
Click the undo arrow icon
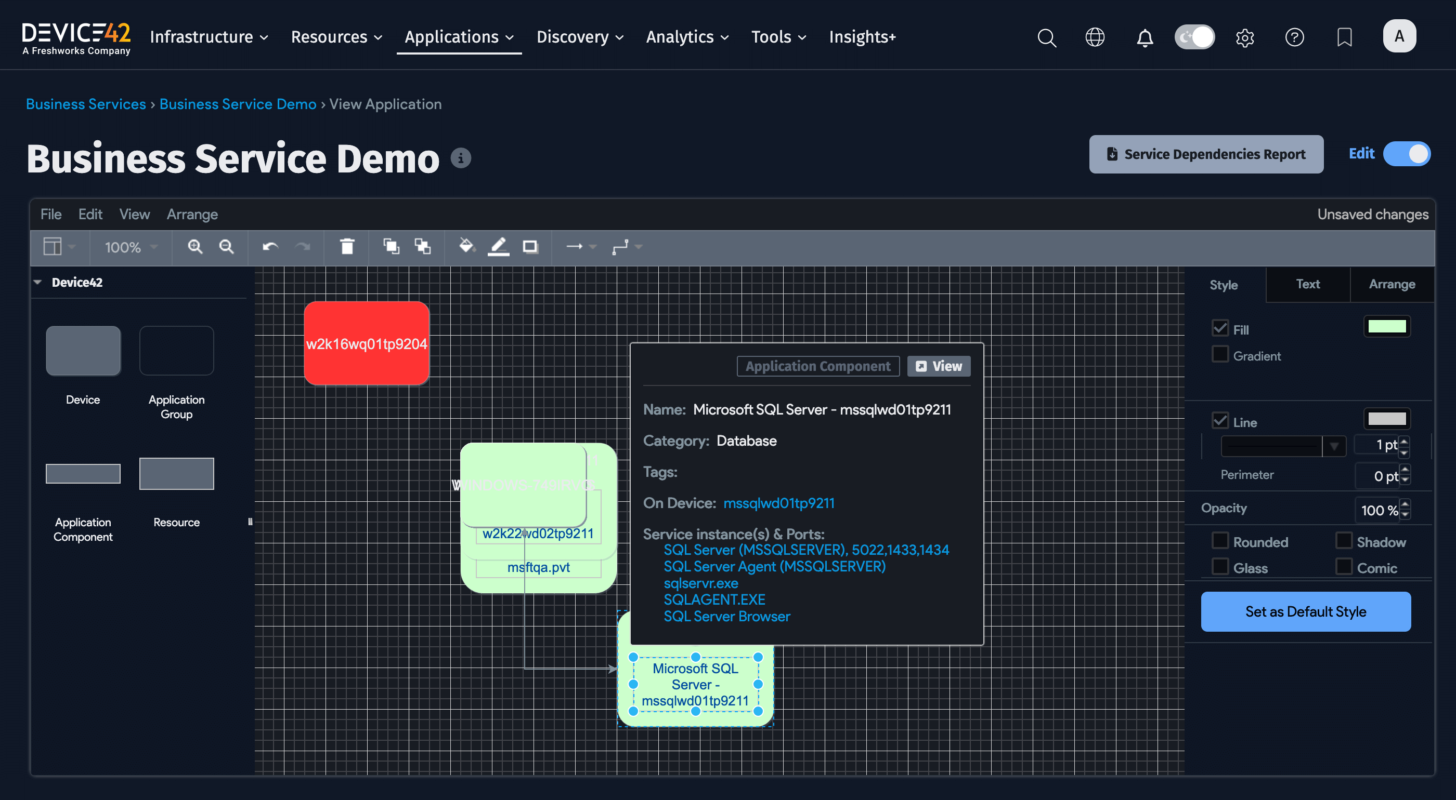coord(270,247)
